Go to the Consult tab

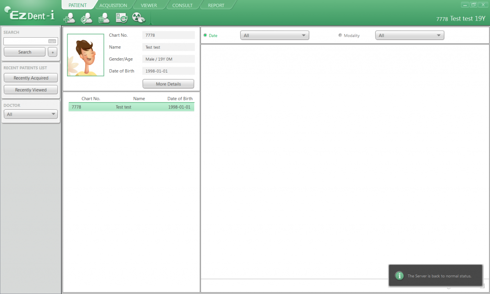(182, 6)
